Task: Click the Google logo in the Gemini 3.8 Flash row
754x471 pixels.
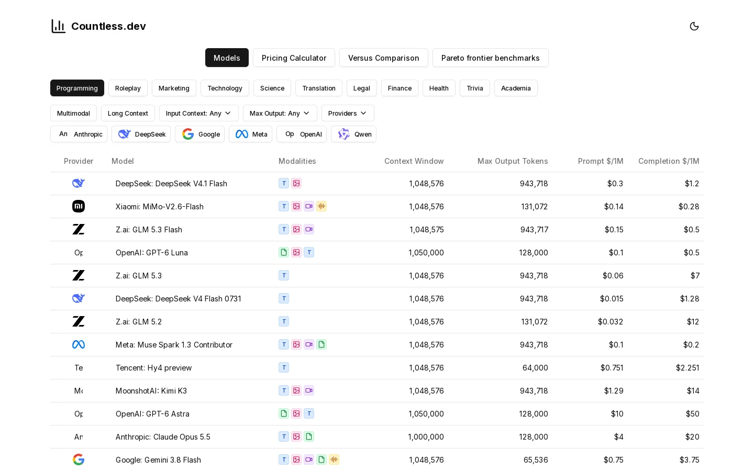Action: pos(79,459)
